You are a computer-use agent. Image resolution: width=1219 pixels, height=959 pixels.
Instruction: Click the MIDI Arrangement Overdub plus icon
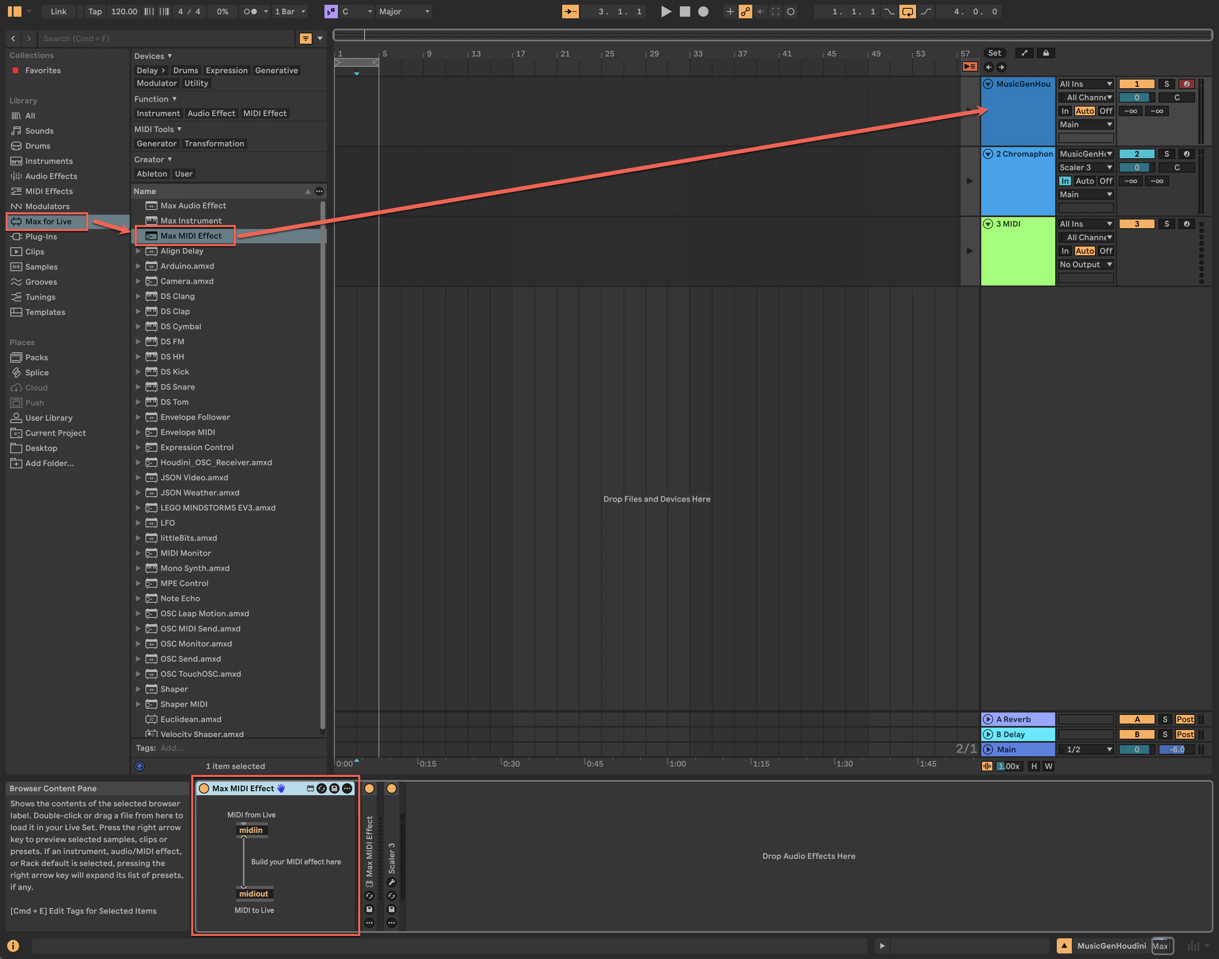730,11
